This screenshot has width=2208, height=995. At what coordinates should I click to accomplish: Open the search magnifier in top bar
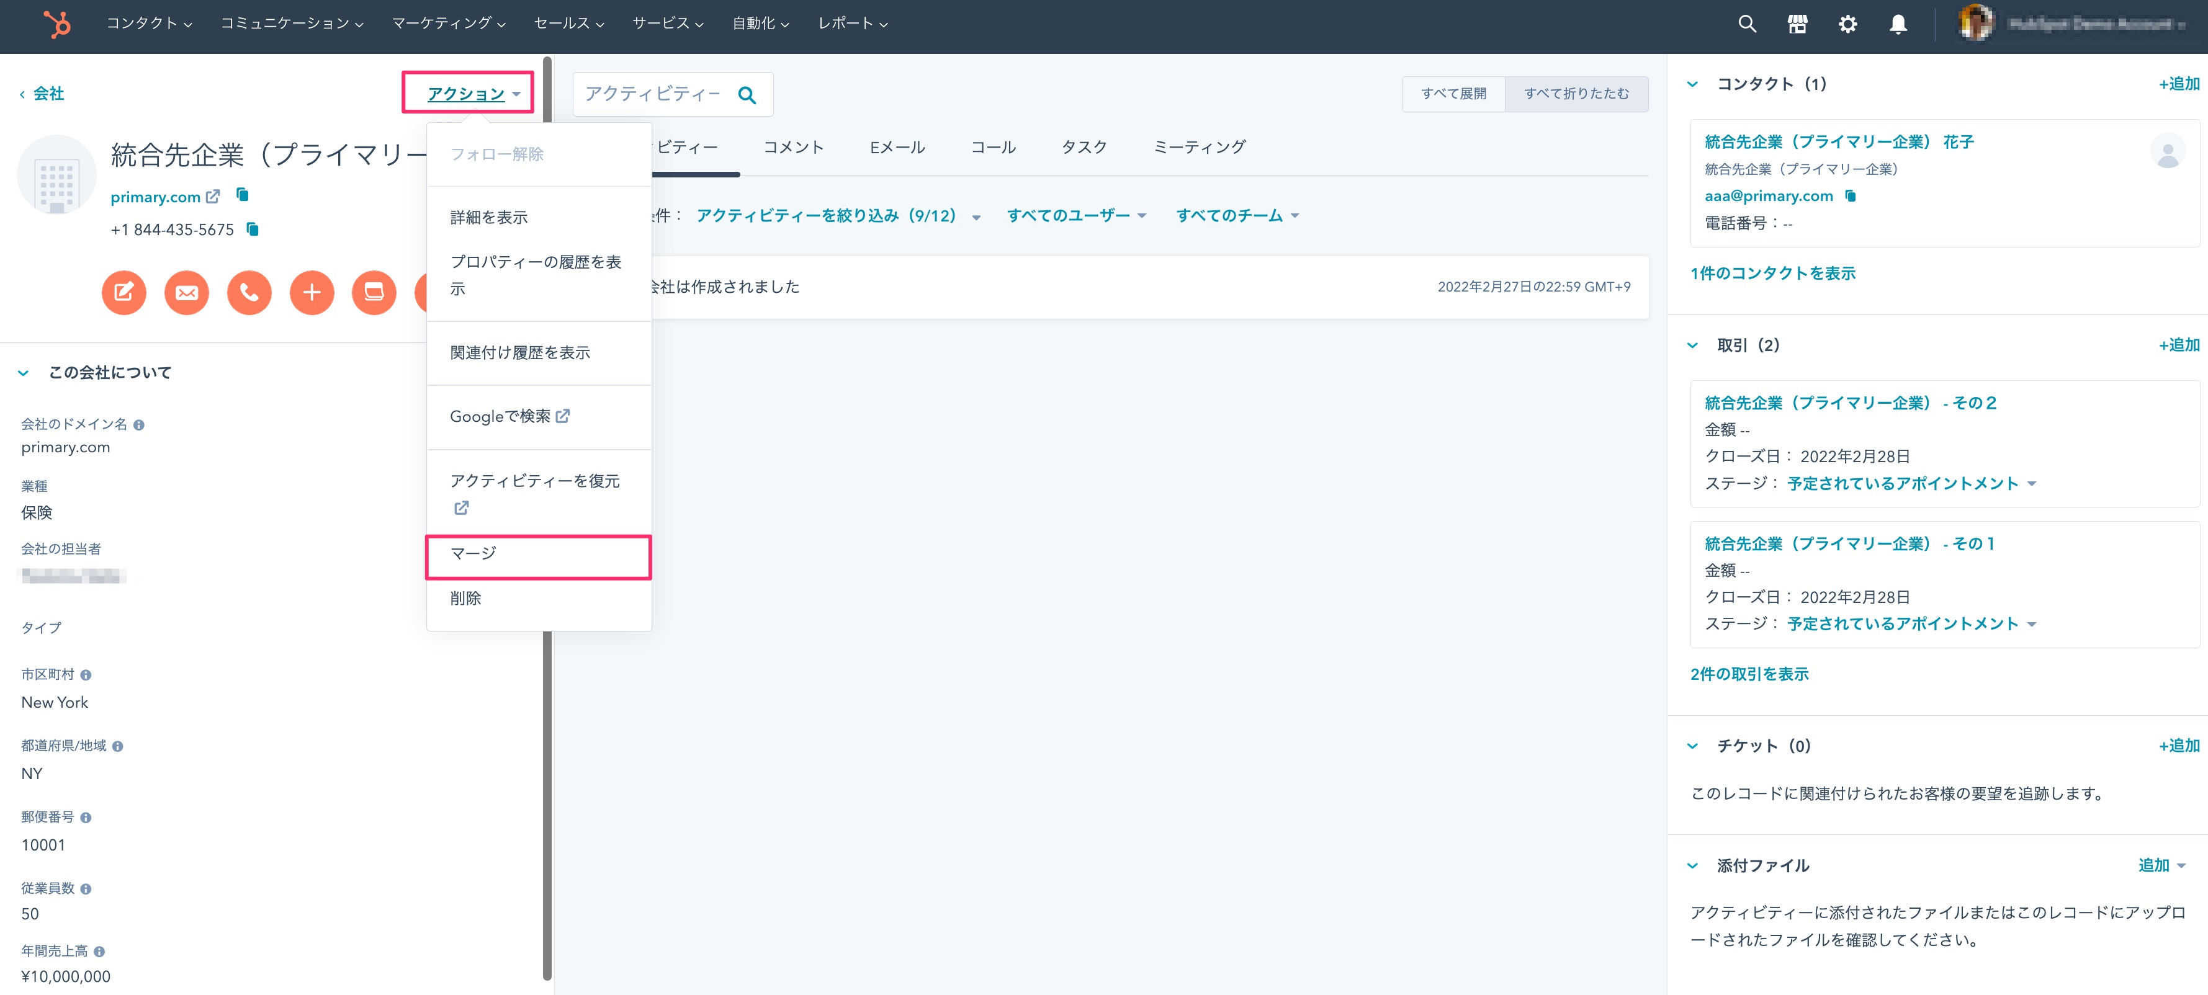pos(1747,24)
